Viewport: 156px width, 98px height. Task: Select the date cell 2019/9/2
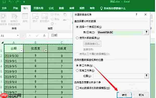14,76
